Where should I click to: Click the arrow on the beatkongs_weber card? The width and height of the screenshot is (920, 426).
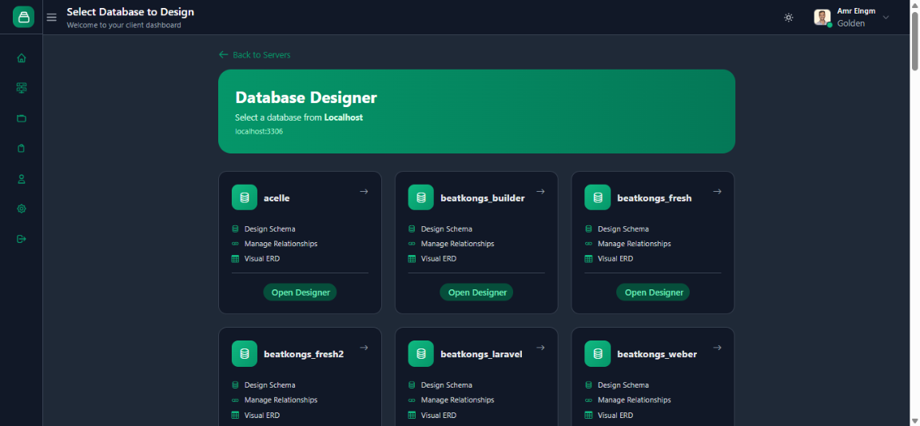717,348
